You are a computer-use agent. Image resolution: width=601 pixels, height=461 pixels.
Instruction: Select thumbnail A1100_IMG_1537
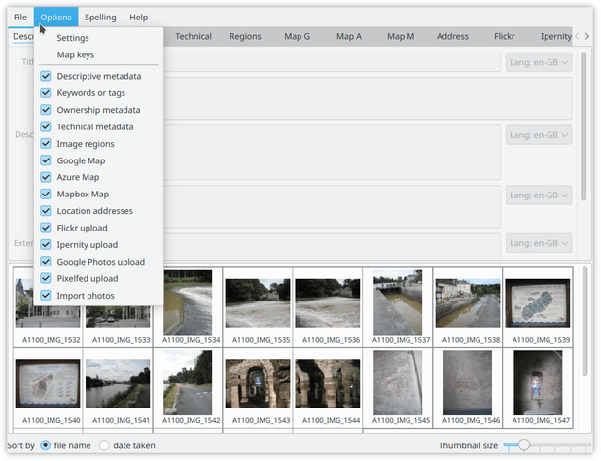coord(398,307)
